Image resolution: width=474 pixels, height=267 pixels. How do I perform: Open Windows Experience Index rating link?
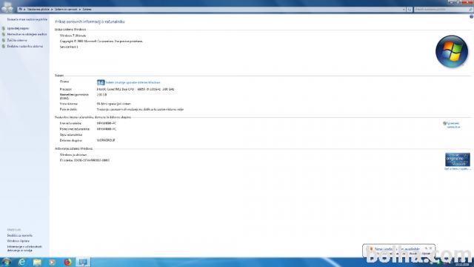click(x=133, y=82)
